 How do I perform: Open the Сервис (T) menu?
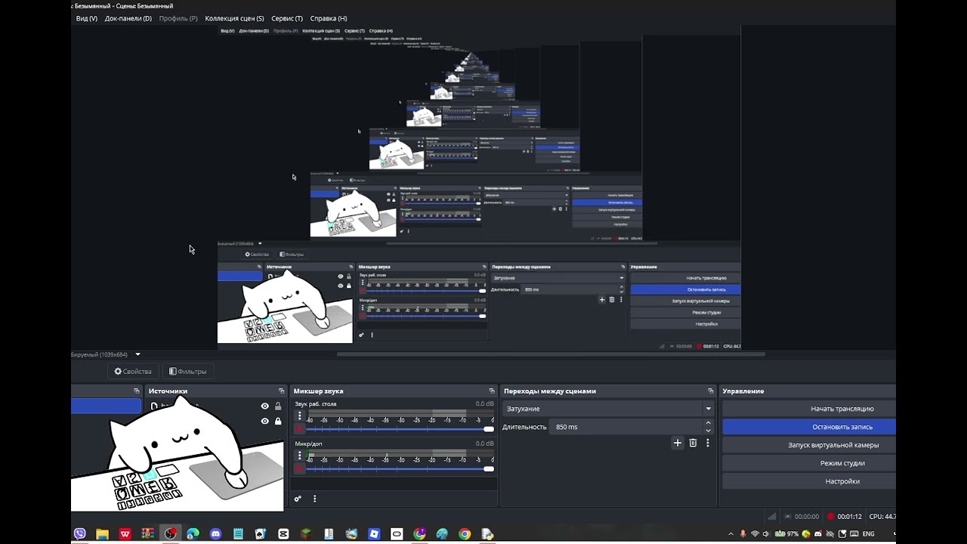click(287, 18)
